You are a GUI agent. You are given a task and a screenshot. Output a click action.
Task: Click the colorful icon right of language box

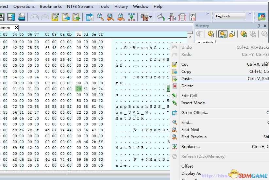[261, 17]
